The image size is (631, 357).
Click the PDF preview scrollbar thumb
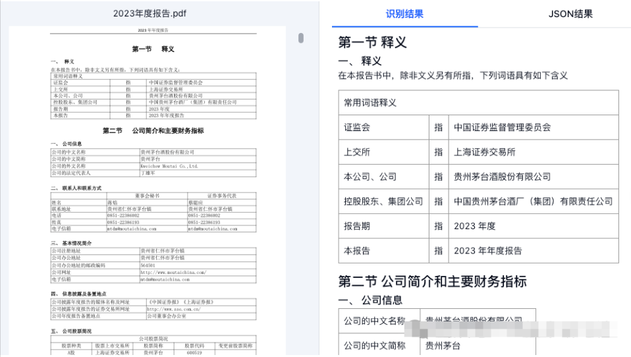click(x=301, y=38)
